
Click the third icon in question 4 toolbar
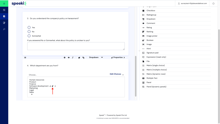point(73,58)
